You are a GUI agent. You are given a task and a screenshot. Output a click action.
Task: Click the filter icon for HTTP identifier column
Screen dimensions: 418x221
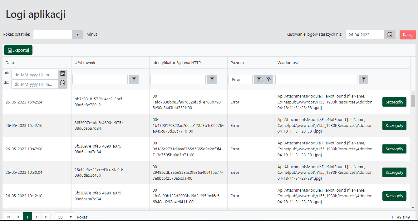click(212, 80)
